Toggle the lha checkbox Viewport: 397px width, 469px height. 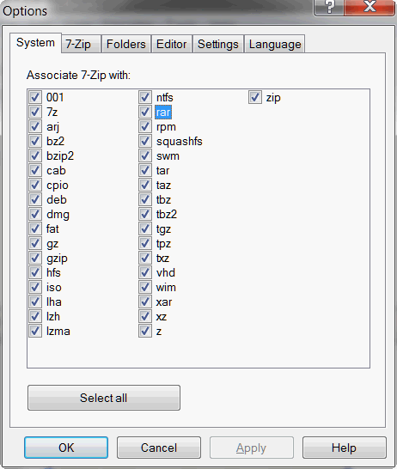[x=35, y=301]
